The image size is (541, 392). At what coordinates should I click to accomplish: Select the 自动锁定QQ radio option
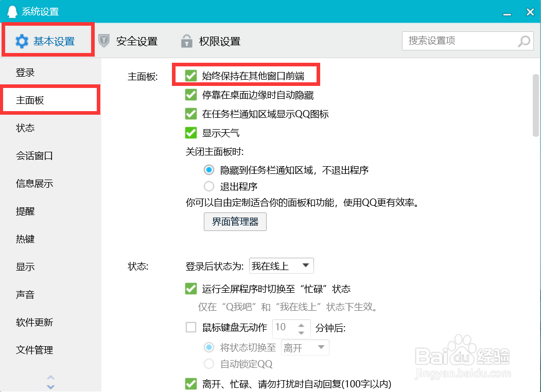209,364
